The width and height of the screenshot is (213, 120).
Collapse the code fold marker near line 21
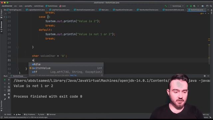[5, 17]
